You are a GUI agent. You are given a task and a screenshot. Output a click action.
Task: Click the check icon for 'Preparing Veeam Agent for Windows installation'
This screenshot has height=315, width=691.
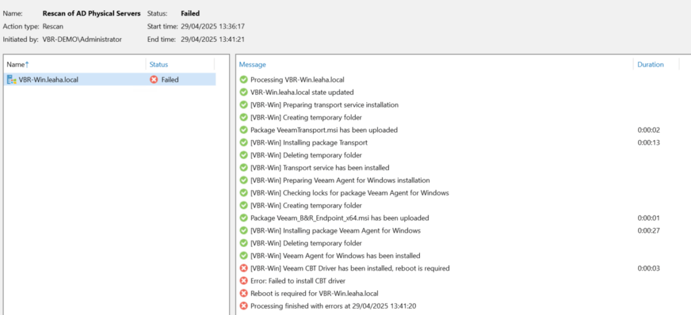243,180
